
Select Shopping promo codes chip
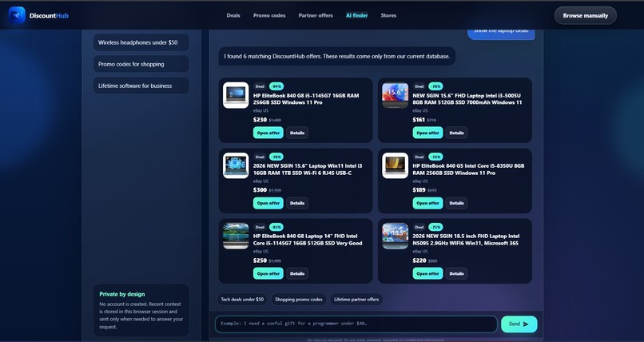click(x=299, y=300)
